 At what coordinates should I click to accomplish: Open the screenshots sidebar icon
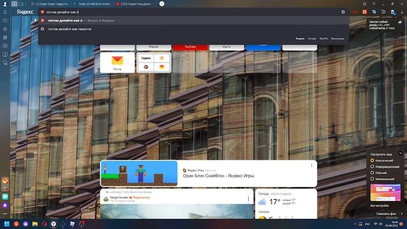point(5,63)
